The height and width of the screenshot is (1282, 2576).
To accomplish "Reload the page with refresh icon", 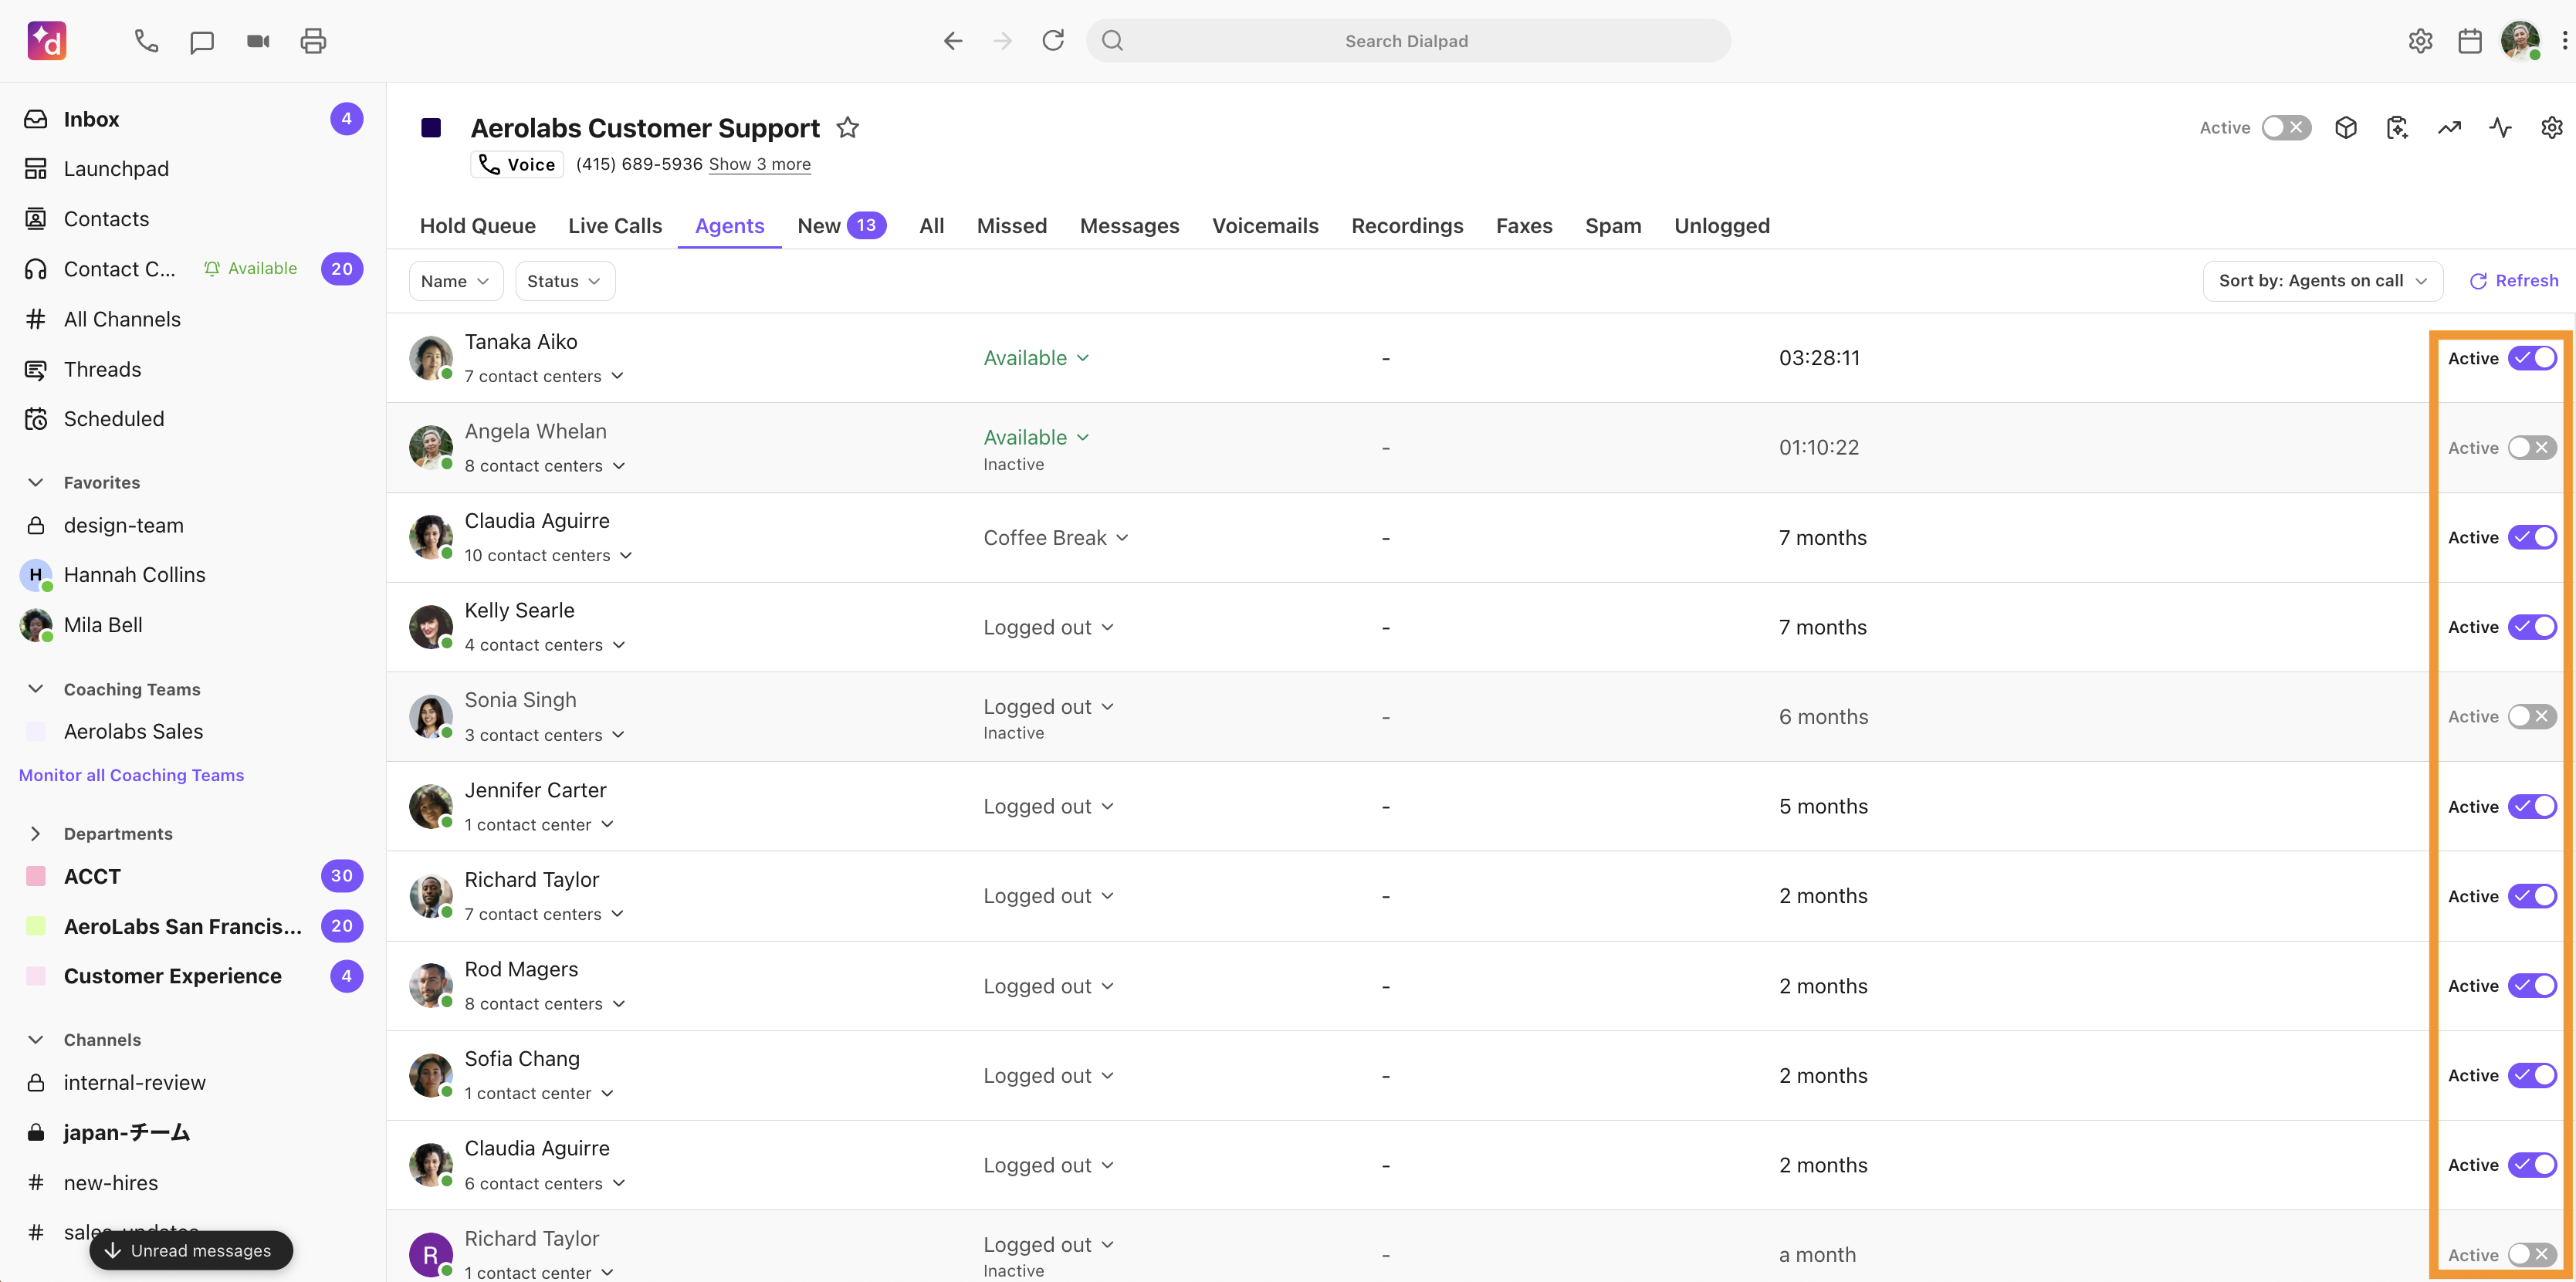I will click(x=1053, y=41).
